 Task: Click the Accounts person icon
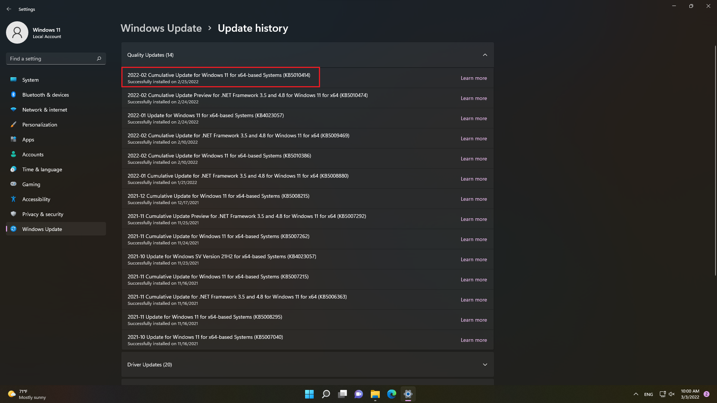13,154
